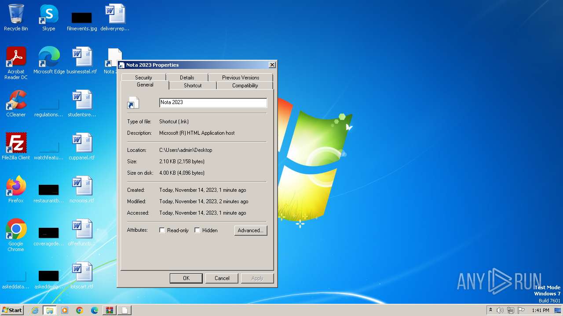This screenshot has width=563, height=316.
Task: Open the Advanced... attributes dialog
Action: [251, 230]
